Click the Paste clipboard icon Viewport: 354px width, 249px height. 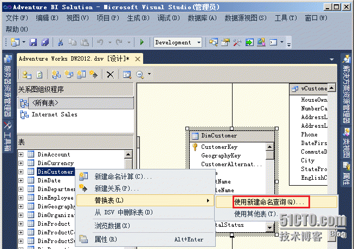pyautogui.click(x=85, y=42)
